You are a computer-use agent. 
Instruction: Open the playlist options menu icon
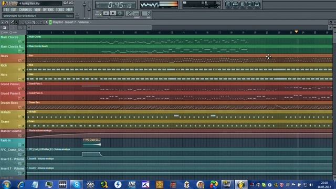[x=2, y=22]
